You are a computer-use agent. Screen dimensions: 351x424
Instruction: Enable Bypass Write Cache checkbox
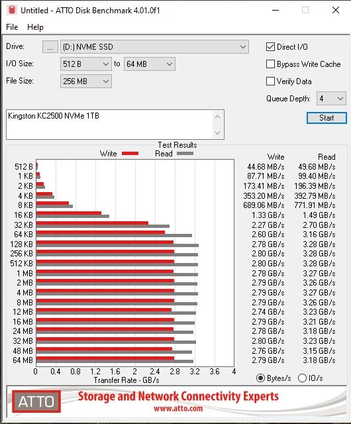click(x=270, y=64)
